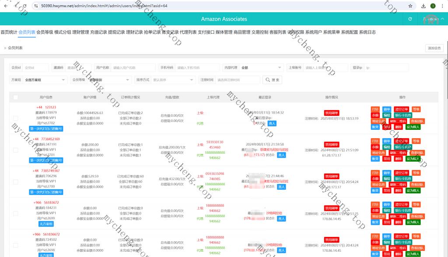The image size is (448, 257).
Task: Go back using the browser back arrow
Action: (x=5, y=6)
